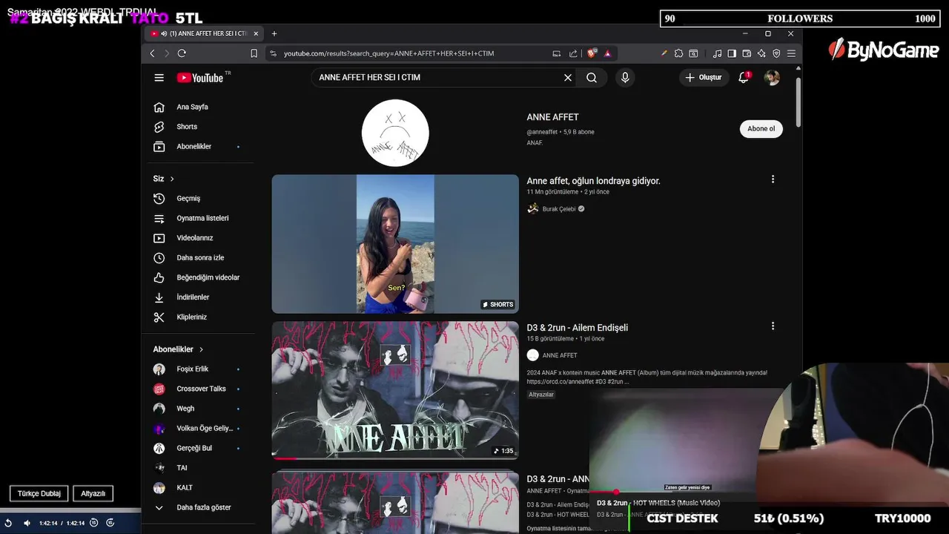
Task: Click the VPN shield icon
Action: click(776, 53)
